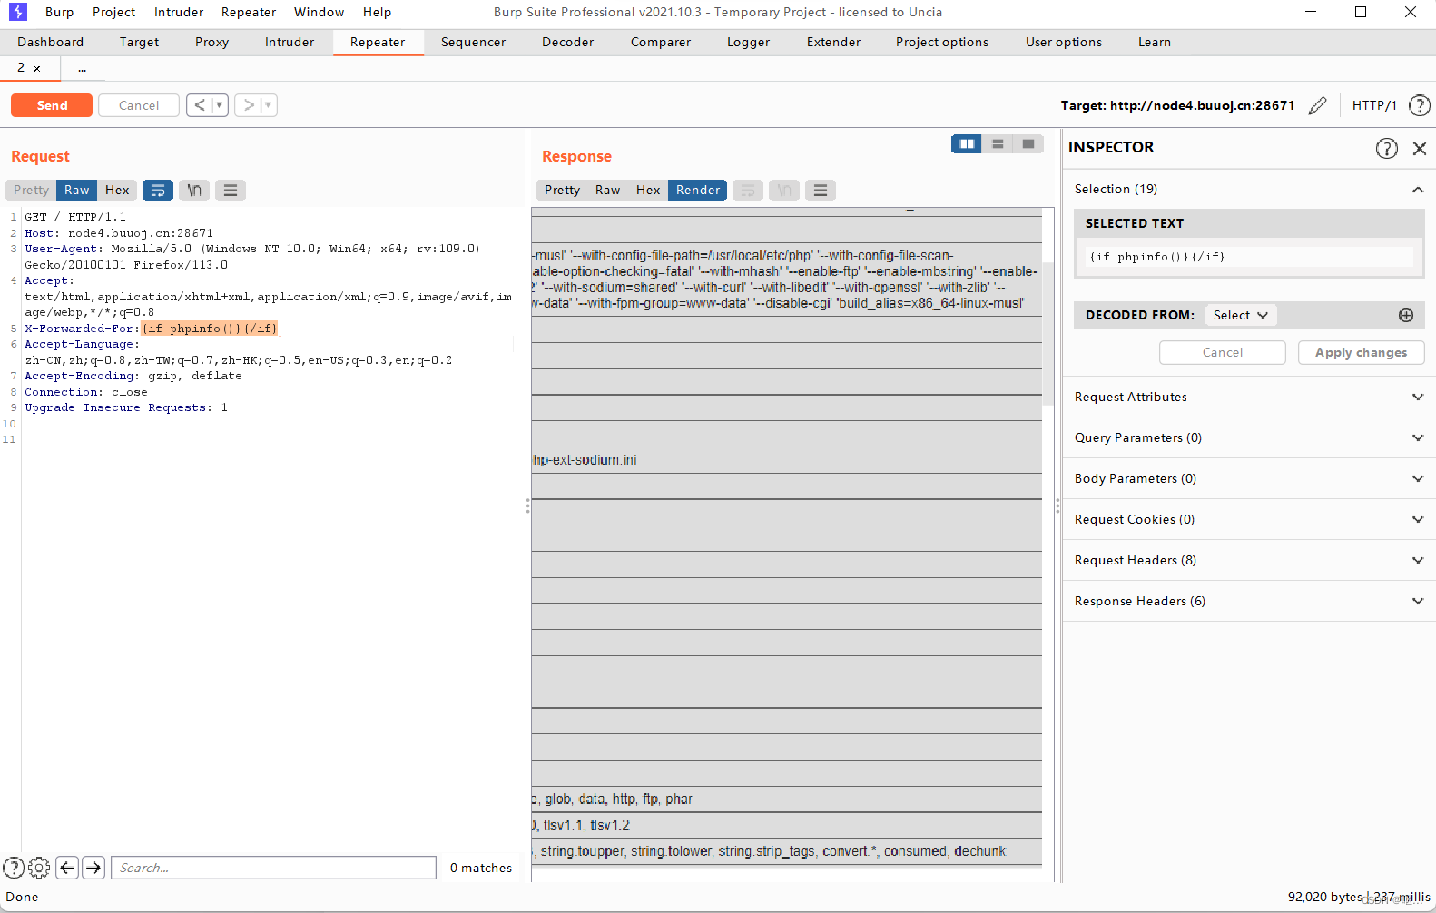Close repeater tab 2
The height and width of the screenshot is (913, 1436).
pos(37,68)
